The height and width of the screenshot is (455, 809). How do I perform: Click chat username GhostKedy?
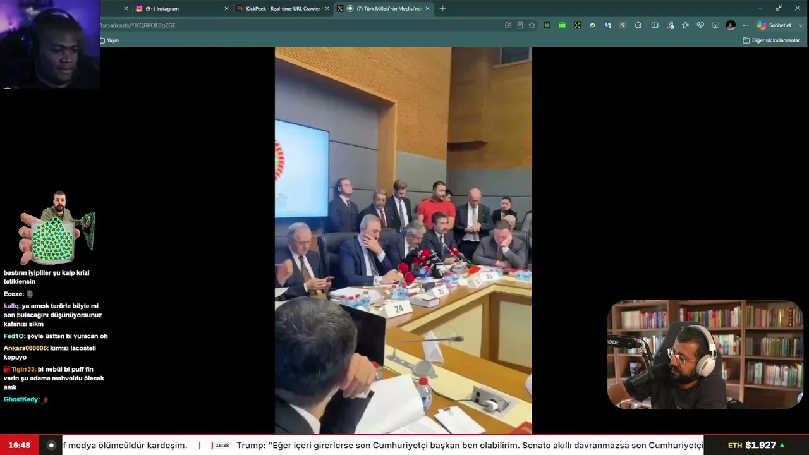(21, 399)
